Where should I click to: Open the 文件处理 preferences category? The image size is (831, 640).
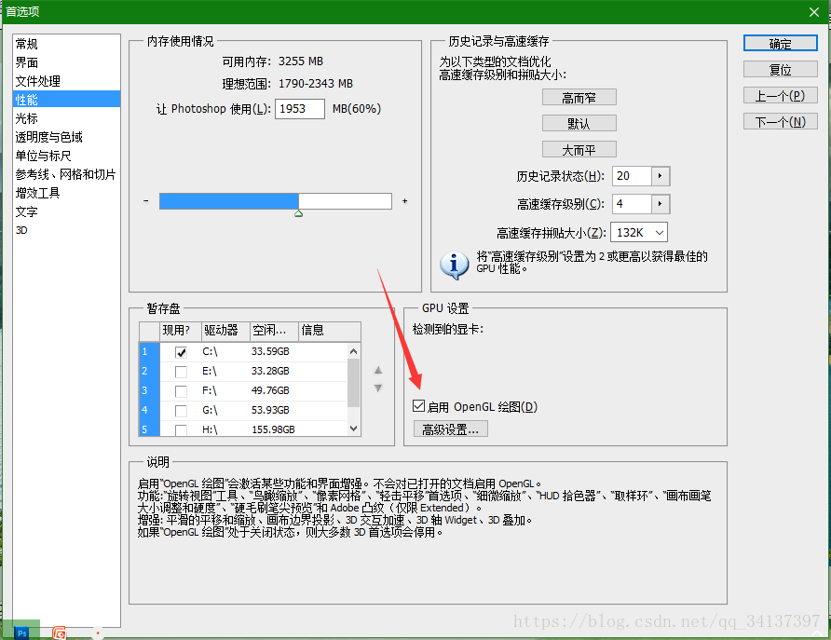click(x=66, y=81)
